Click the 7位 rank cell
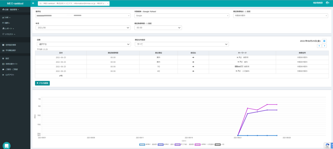 (x=158, y=66)
